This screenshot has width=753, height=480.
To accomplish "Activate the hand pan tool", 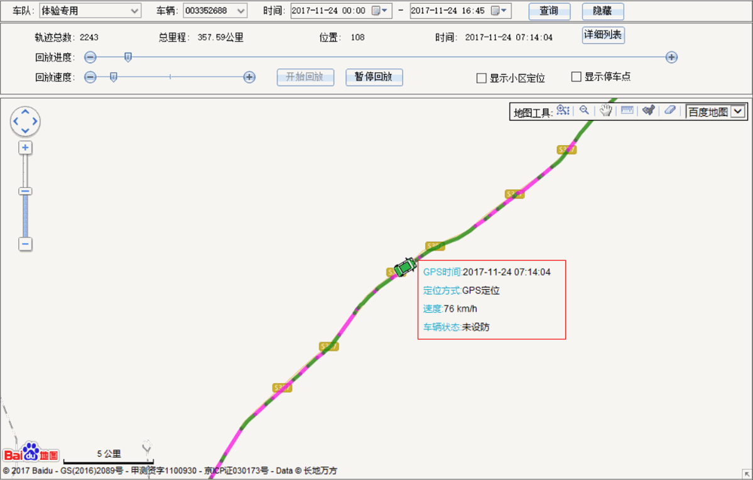I will [605, 111].
